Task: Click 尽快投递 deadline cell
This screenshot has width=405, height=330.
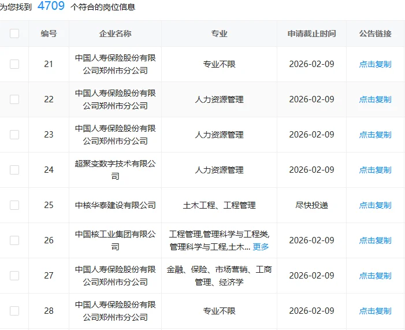Action: 311,205
